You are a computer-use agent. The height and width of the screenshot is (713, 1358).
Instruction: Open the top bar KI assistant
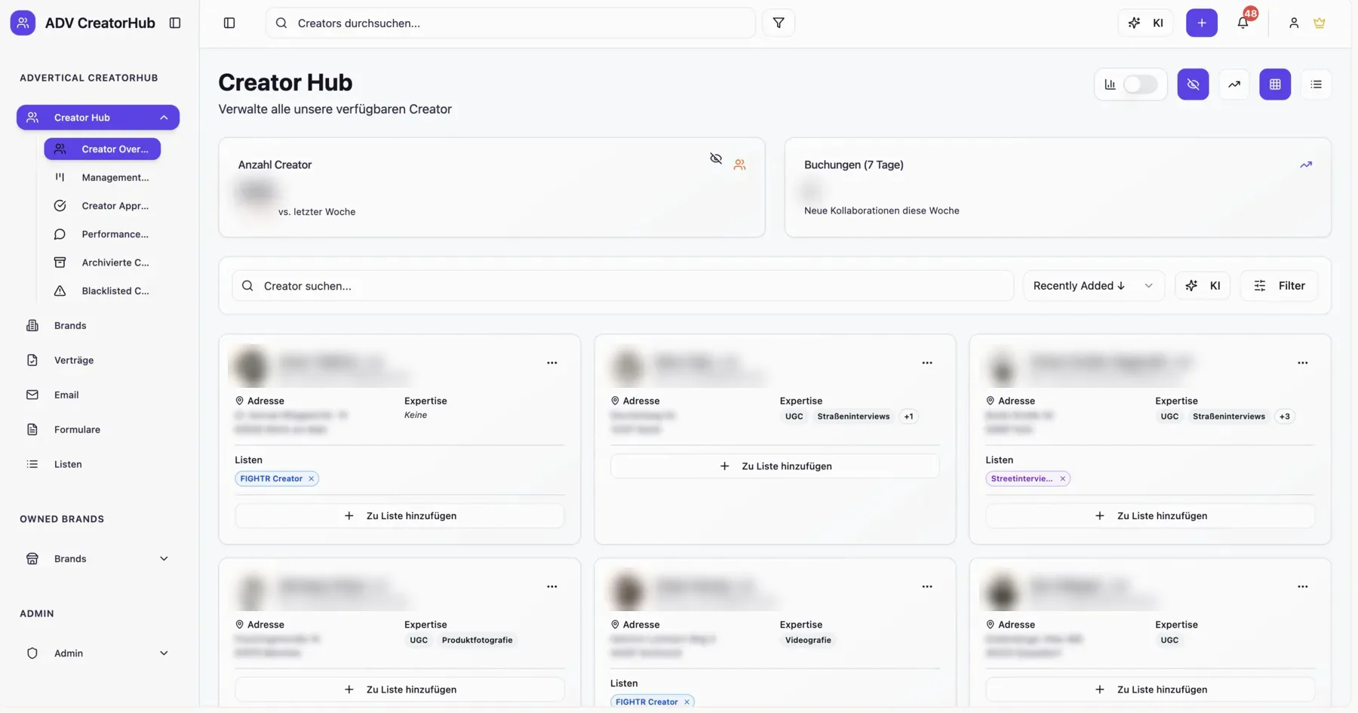click(1145, 23)
